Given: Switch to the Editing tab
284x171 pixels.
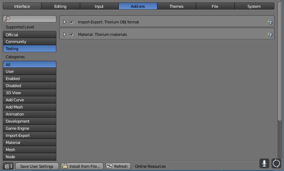Looking at the screenshot, I should (61, 6).
